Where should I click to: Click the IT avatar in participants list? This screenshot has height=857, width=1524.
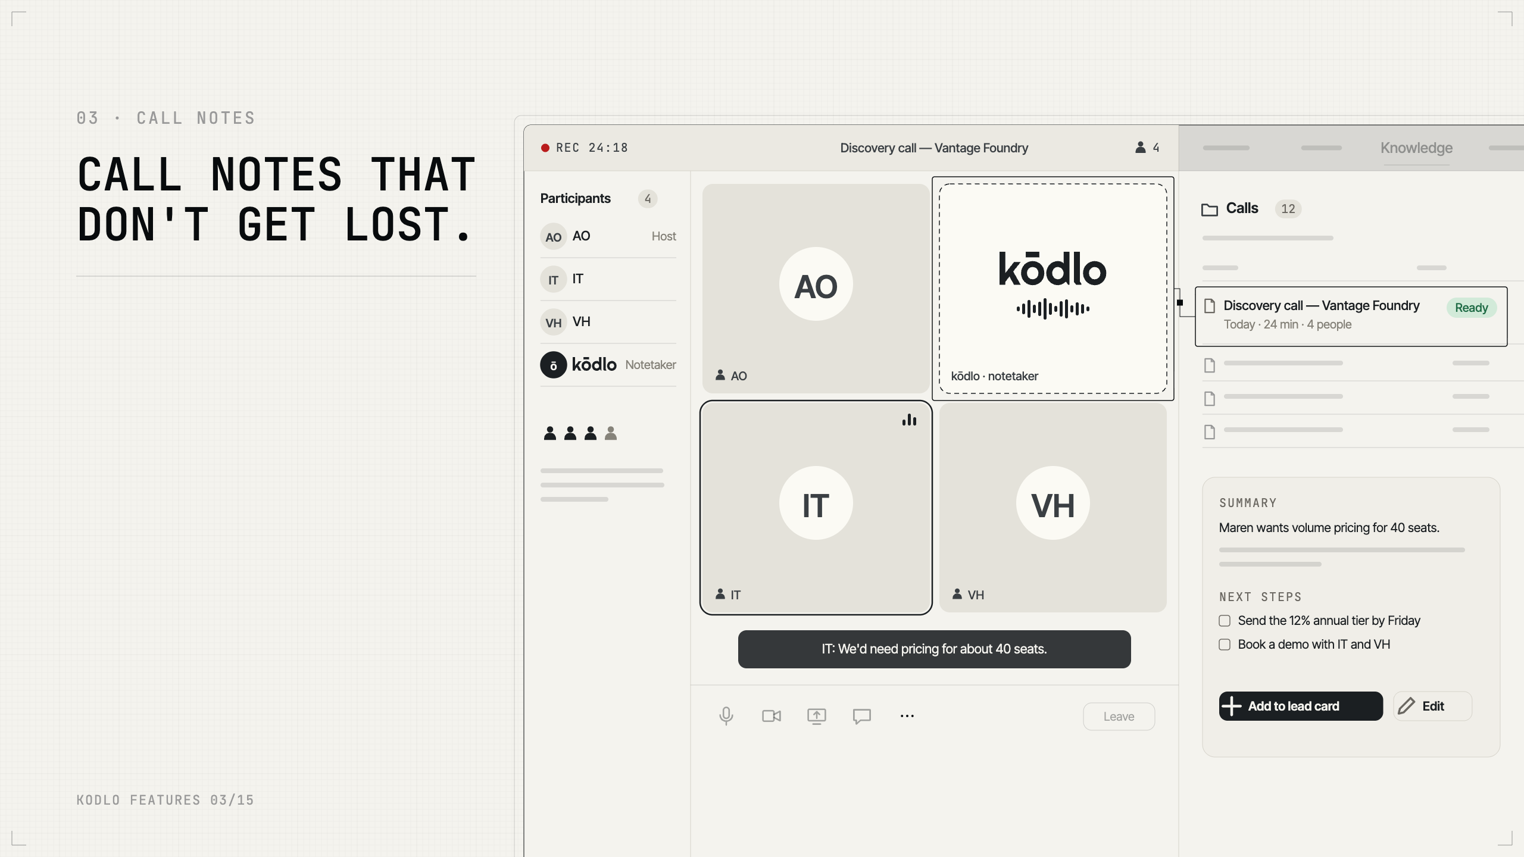click(553, 279)
